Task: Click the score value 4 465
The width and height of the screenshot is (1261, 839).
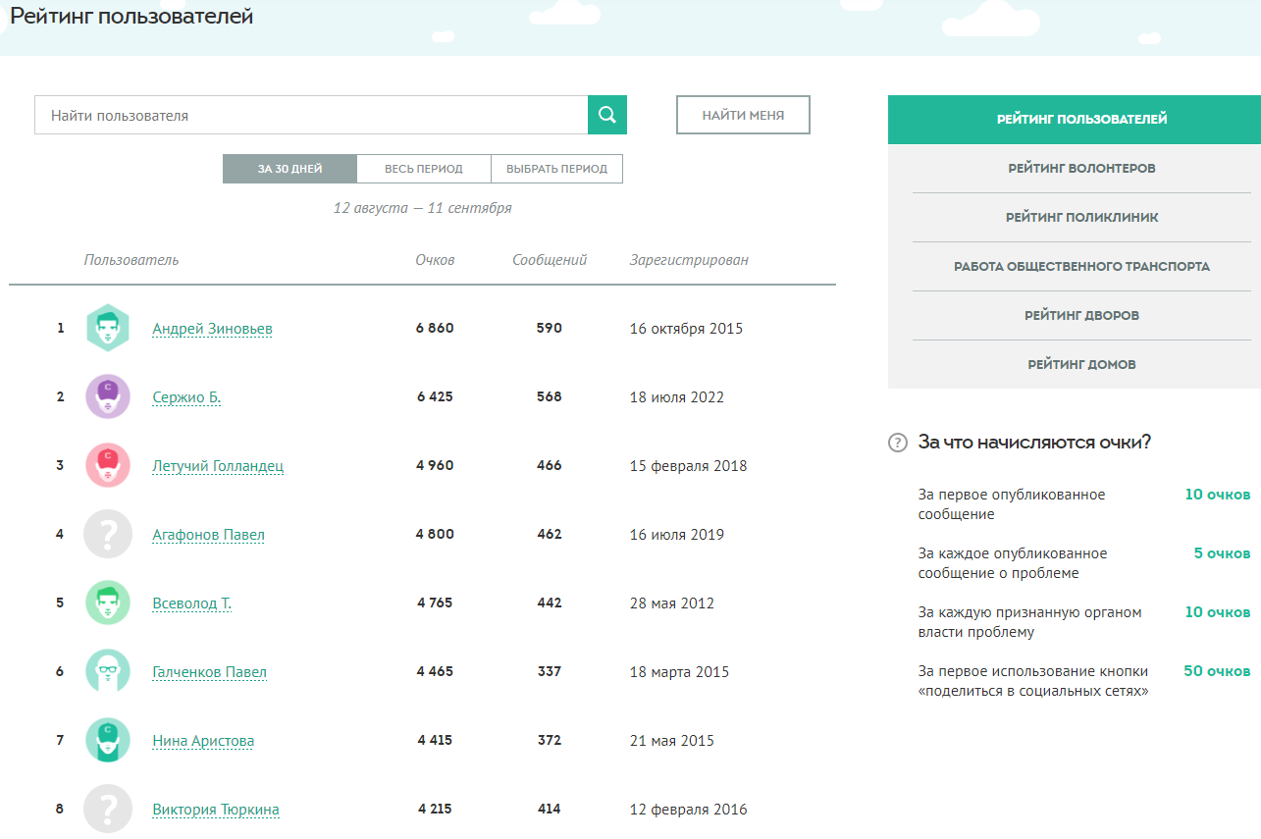Action: pos(435,671)
